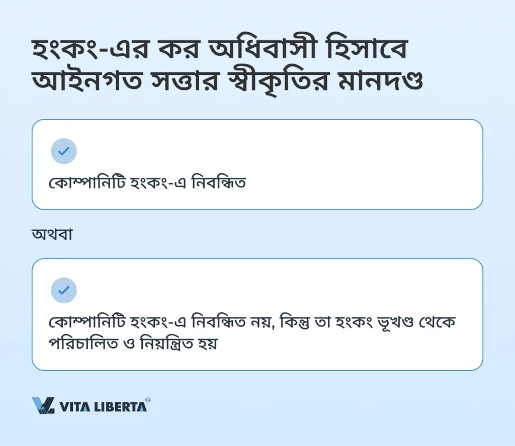Click the word 'অধিবাসী' in the heading
The image size is (515, 446).
tap(260, 51)
